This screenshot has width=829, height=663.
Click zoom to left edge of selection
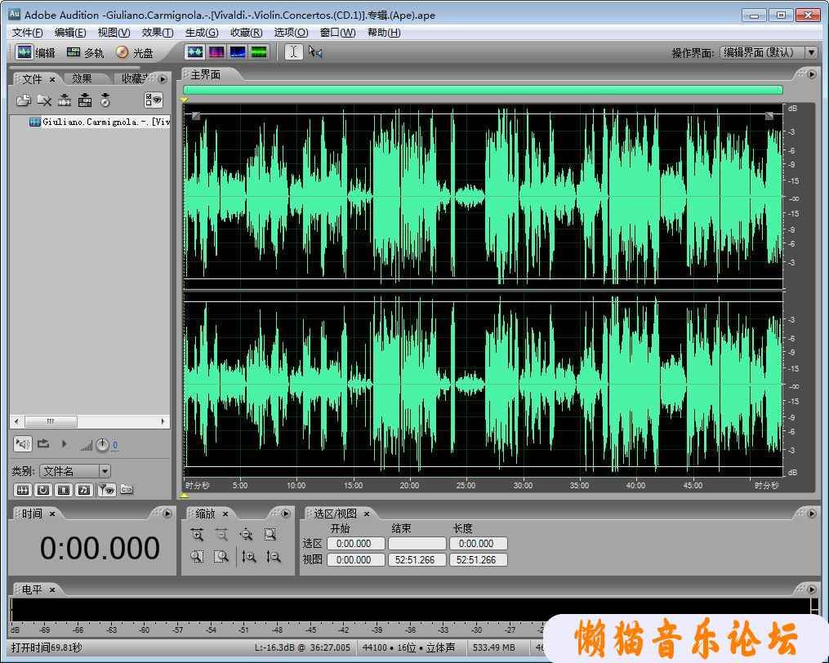(x=197, y=557)
